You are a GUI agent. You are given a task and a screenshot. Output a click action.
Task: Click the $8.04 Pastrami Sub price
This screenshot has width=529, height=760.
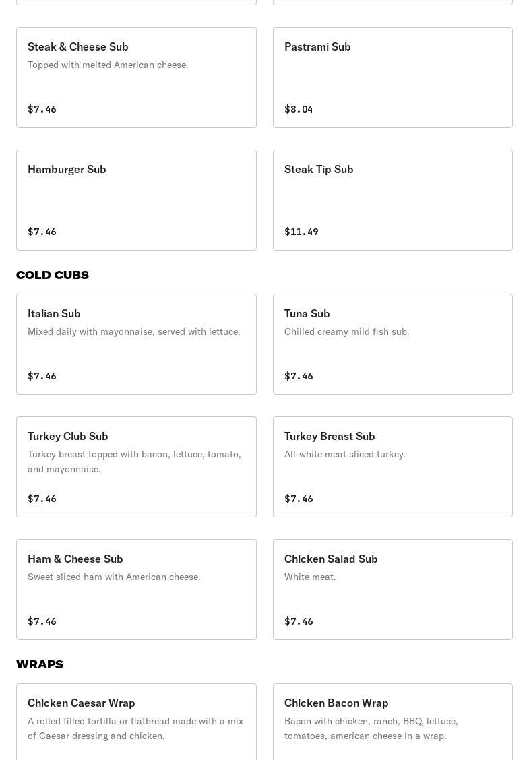point(299,109)
